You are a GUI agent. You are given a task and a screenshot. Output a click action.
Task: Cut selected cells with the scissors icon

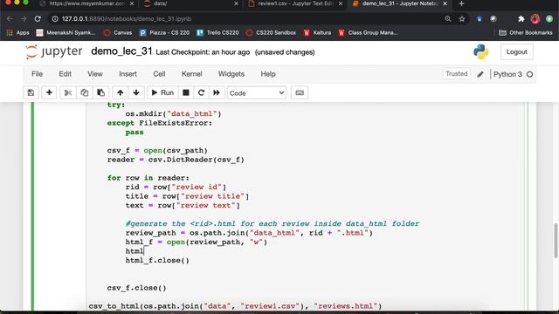click(x=68, y=92)
